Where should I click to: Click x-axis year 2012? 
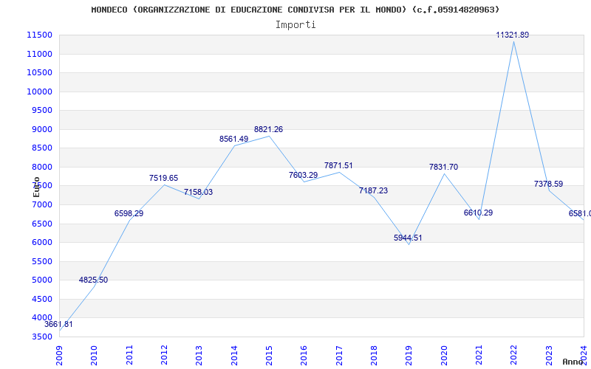(164, 356)
